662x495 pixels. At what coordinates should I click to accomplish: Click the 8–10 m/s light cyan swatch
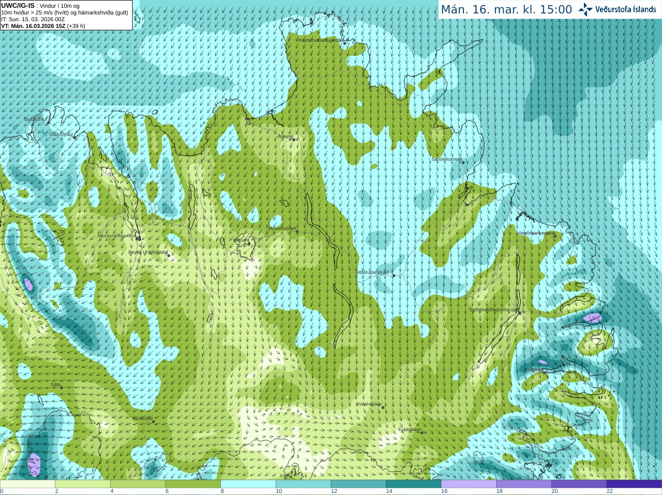(x=248, y=484)
